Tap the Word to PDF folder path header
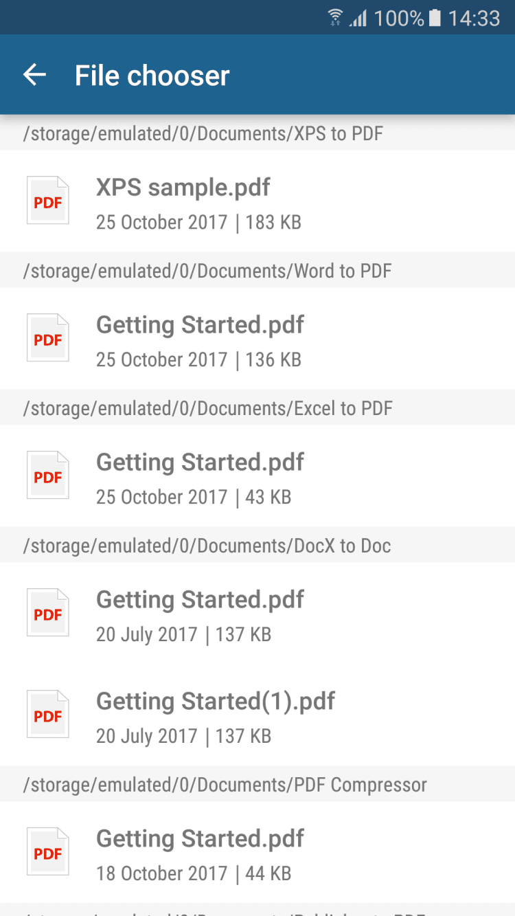Viewport: 515px width, 916px height. pos(207,271)
